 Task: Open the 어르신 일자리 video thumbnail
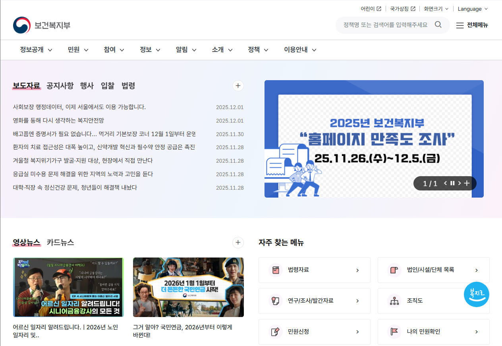point(68,287)
